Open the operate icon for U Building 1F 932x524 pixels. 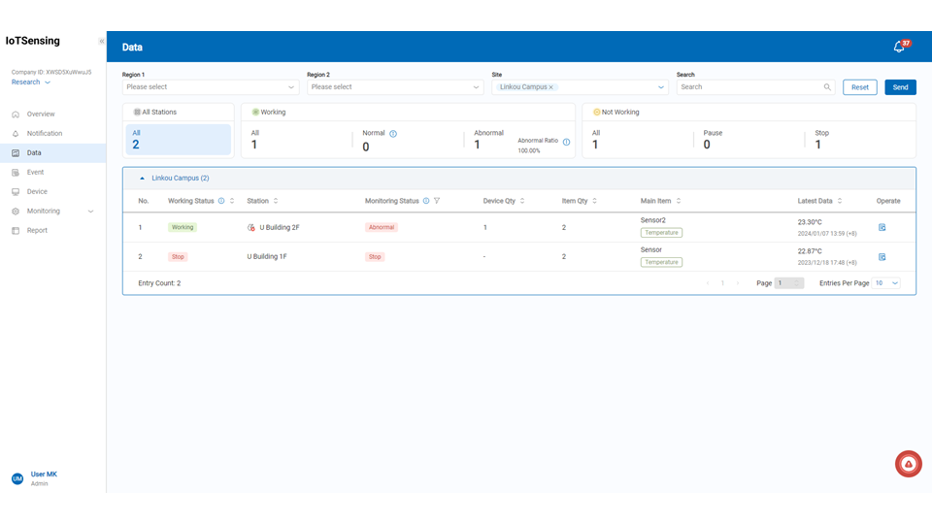882,257
